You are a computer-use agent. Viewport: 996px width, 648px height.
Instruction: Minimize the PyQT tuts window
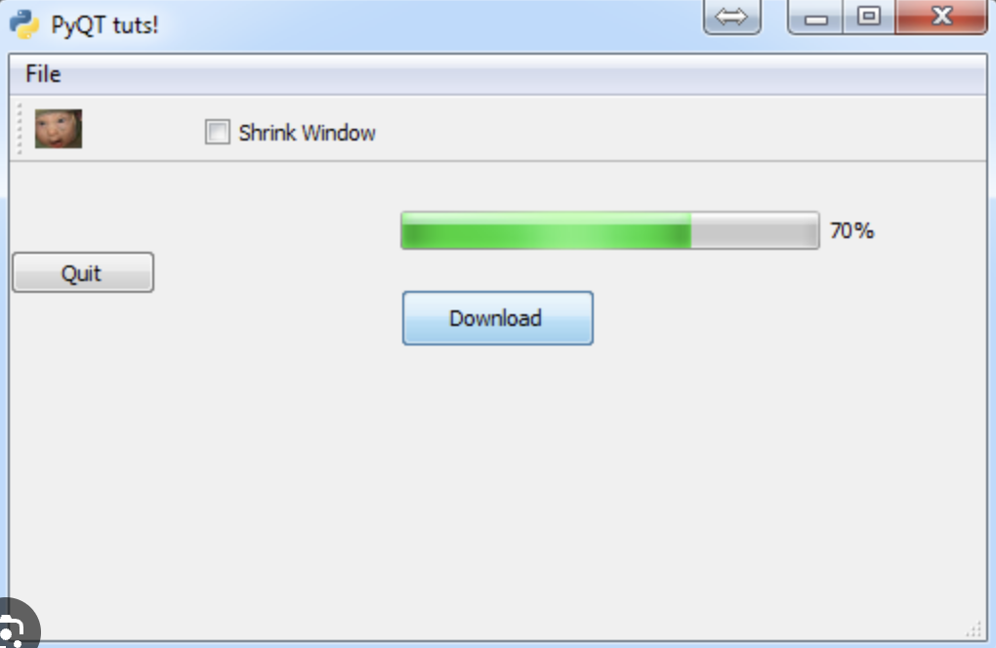(815, 17)
